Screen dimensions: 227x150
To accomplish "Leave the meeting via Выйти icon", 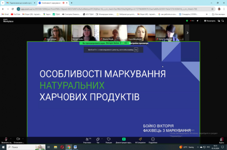I will [221, 140].
